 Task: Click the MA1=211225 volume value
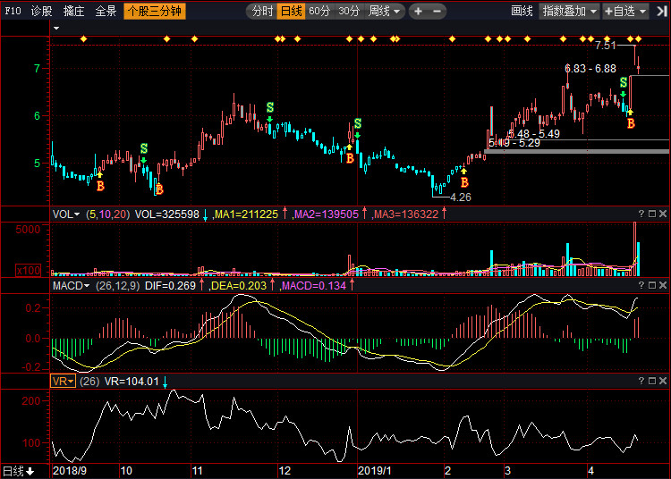246,214
